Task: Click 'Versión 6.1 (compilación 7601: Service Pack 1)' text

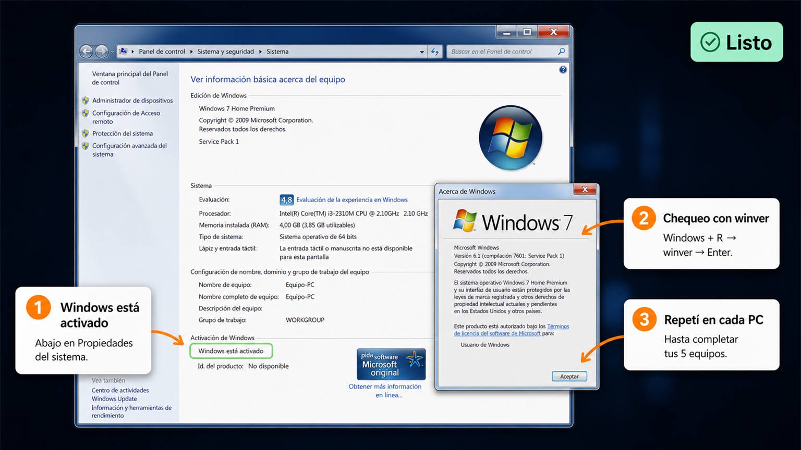Action: [x=509, y=256]
